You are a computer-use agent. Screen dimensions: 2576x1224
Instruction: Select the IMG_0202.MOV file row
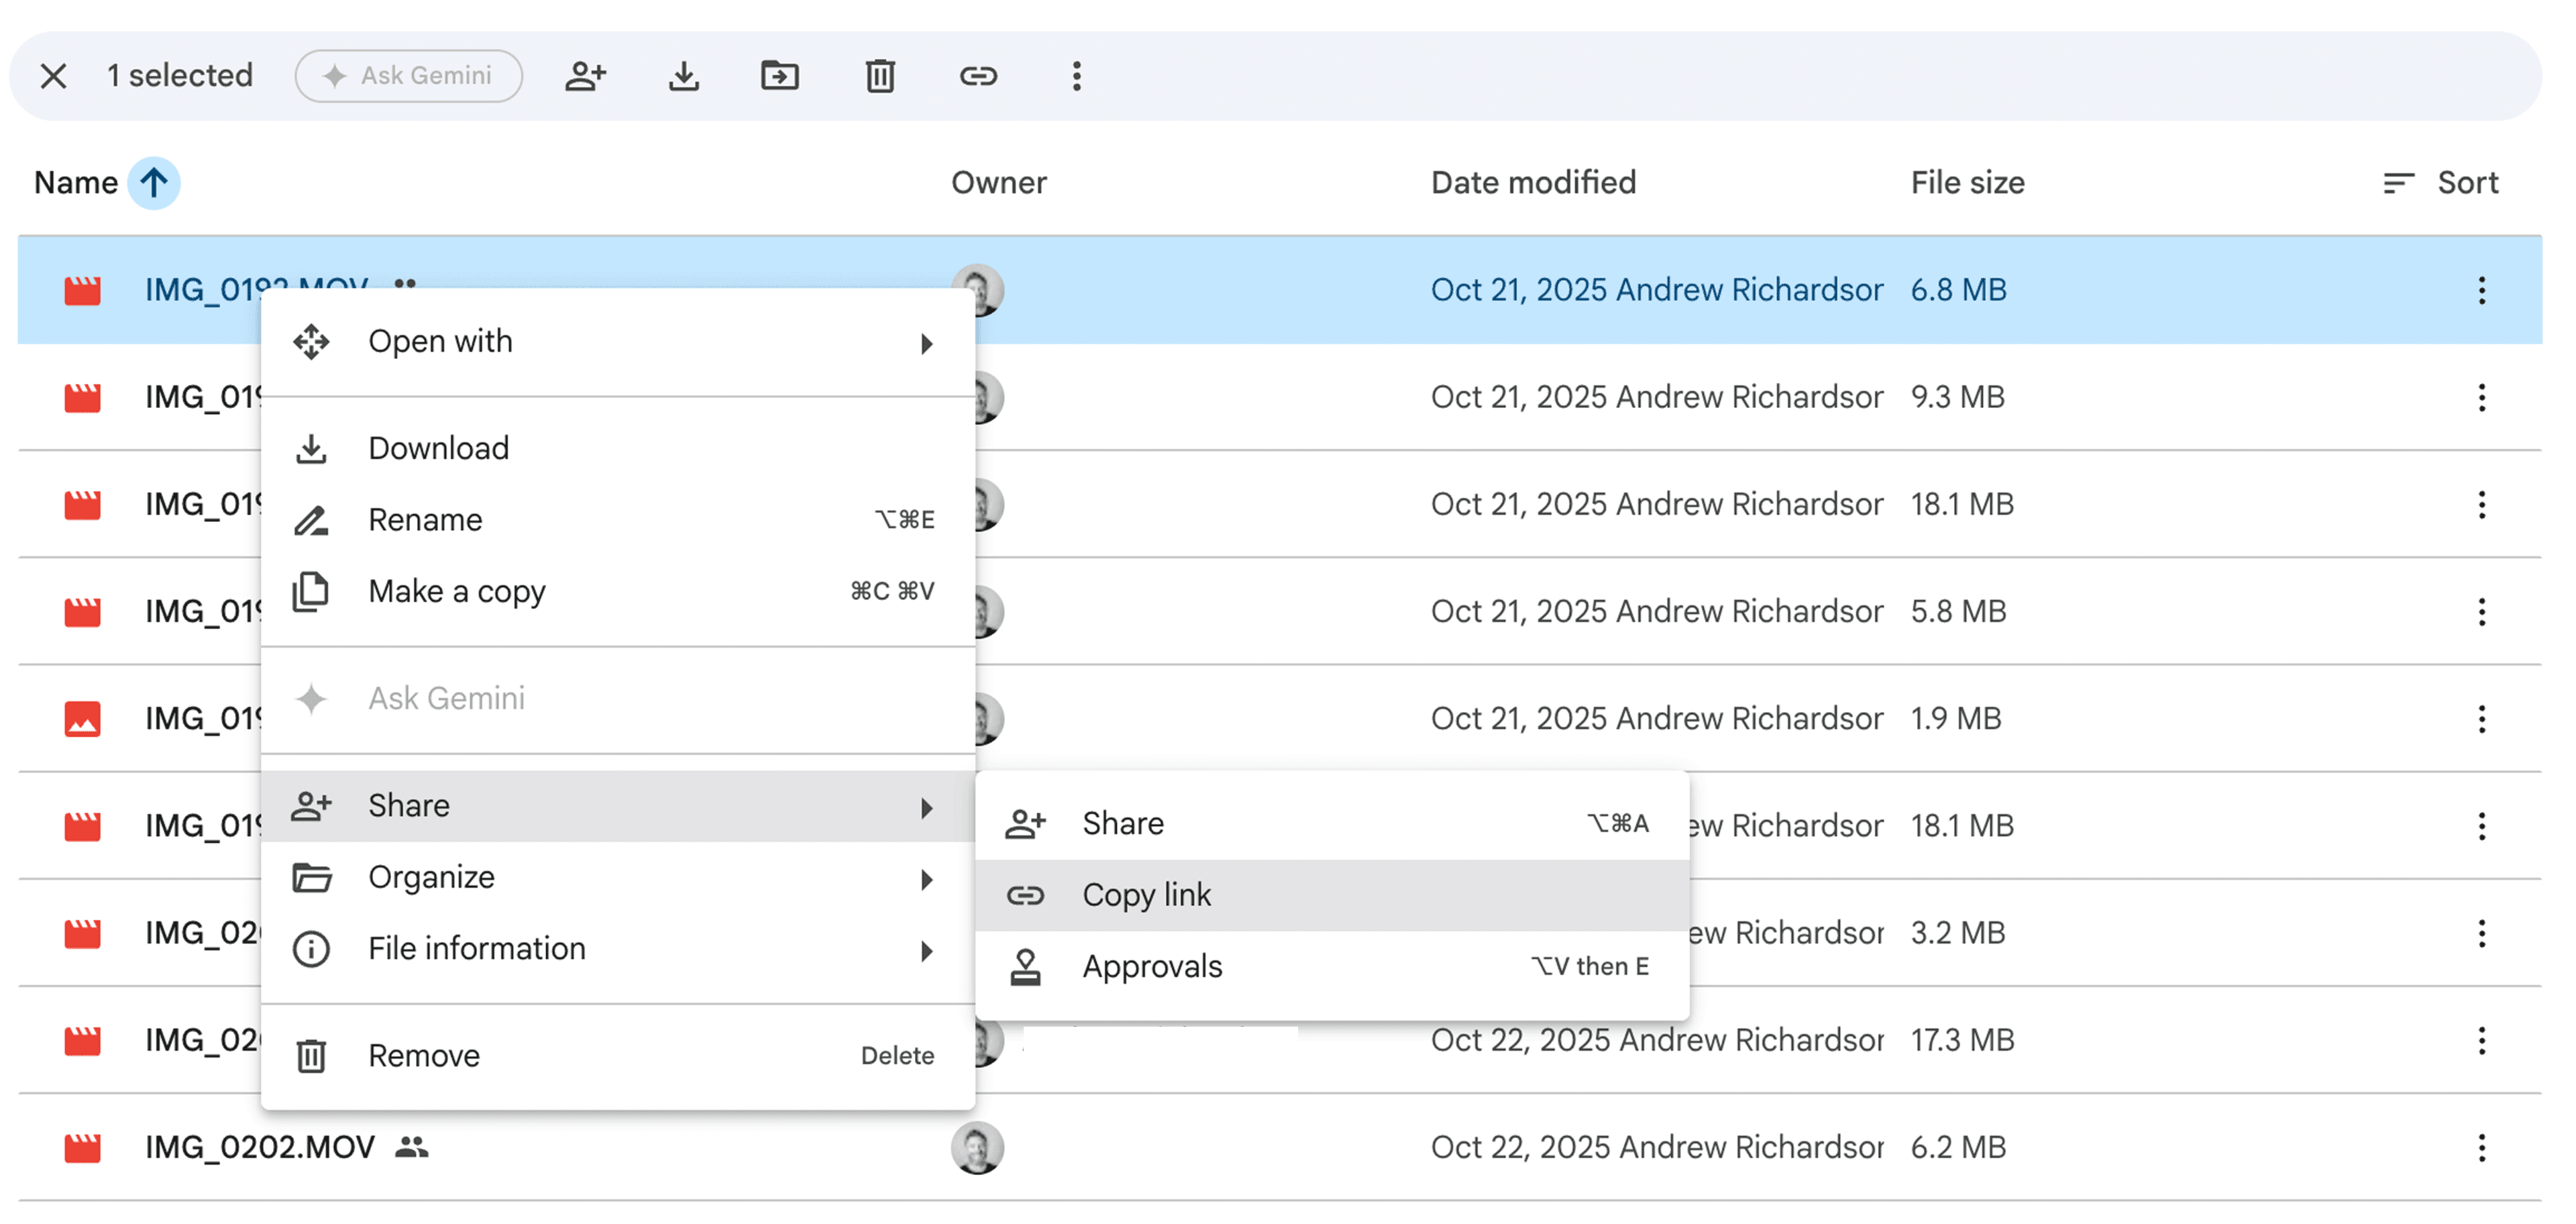click(1279, 1148)
